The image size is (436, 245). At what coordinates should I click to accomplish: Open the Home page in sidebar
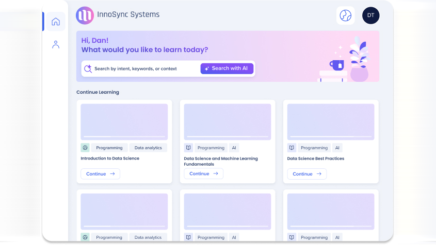click(56, 22)
